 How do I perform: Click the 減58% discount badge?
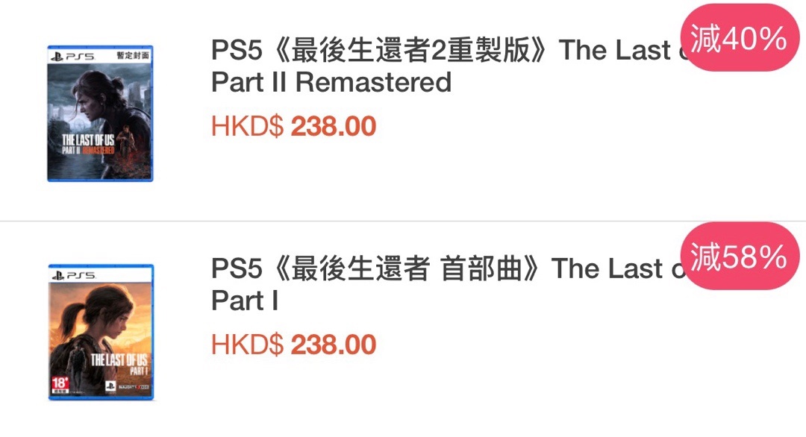(x=738, y=257)
